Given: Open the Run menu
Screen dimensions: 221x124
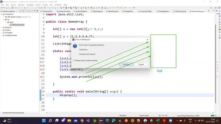Looking at the screenshot, I should click(x=51, y=5).
